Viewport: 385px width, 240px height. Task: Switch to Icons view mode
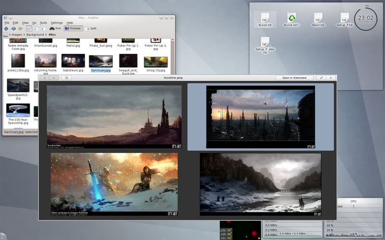[29, 28]
